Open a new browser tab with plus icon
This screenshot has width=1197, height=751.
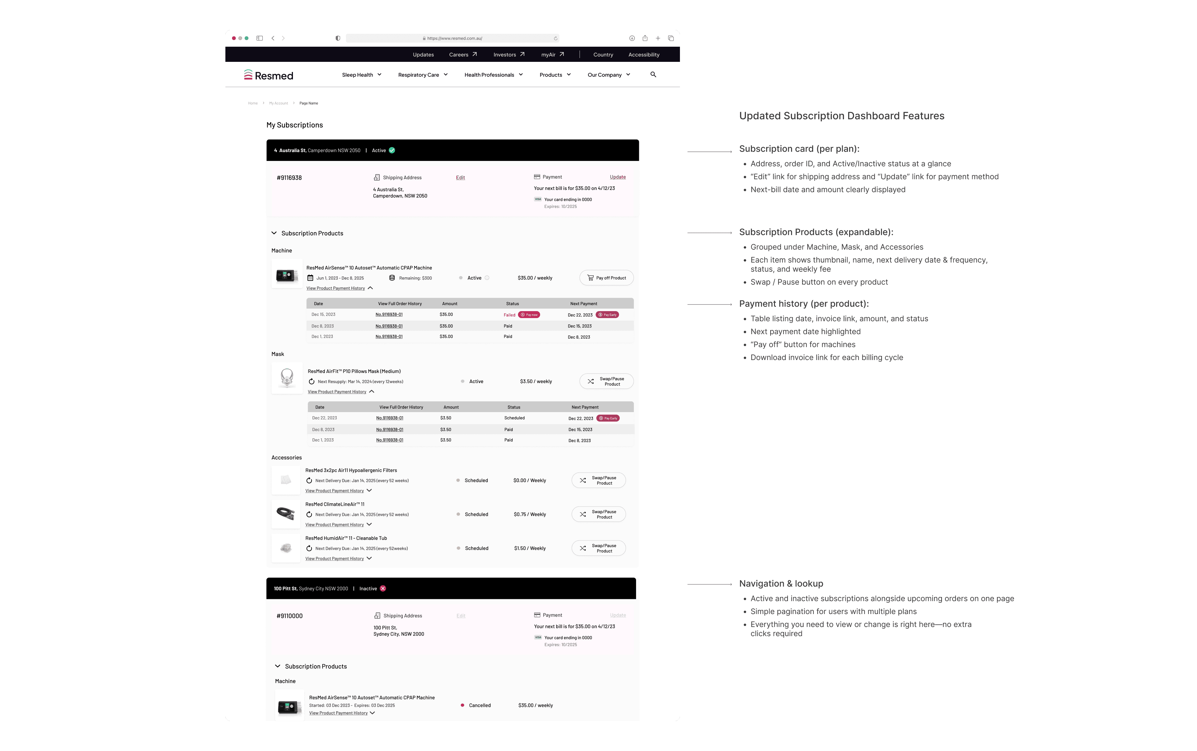(x=658, y=38)
